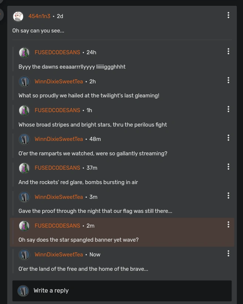The image size is (243, 304).
Task: Click WinnDixieSweetTea's avatar next to the 2h reply
Action: coord(24,82)
